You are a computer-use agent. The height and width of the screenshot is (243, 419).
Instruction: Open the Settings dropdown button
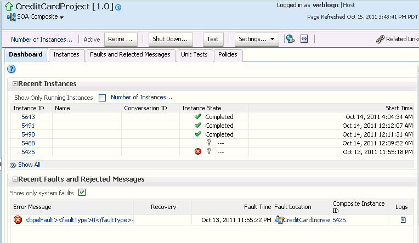257,39
